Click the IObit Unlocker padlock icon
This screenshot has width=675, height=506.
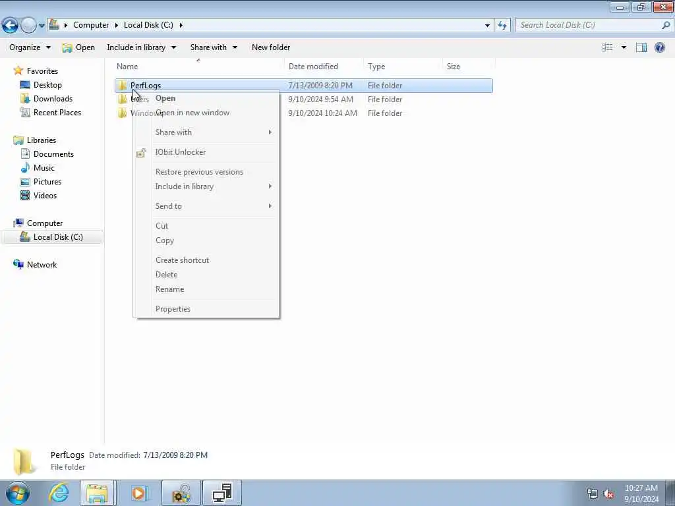coord(141,152)
